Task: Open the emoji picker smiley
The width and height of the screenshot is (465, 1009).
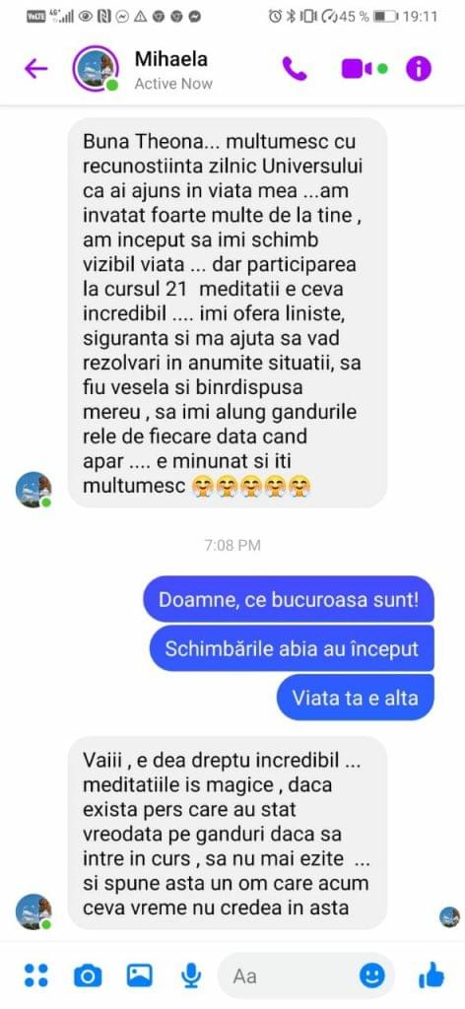Action: click(x=371, y=975)
